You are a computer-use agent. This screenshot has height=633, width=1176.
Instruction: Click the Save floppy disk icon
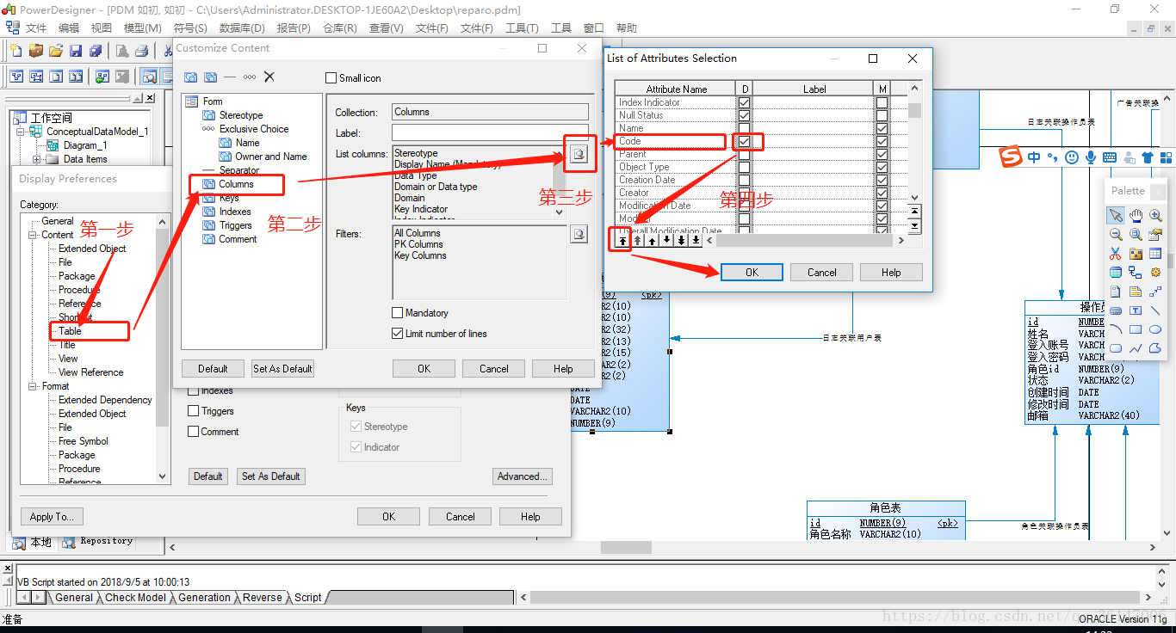point(76,51)
